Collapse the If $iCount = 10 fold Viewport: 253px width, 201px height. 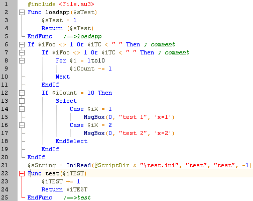point(22,93)
